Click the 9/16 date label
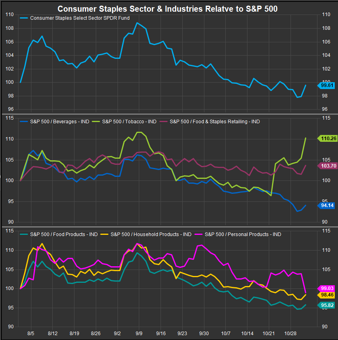338x340 pixels. (x=161, y=333)
